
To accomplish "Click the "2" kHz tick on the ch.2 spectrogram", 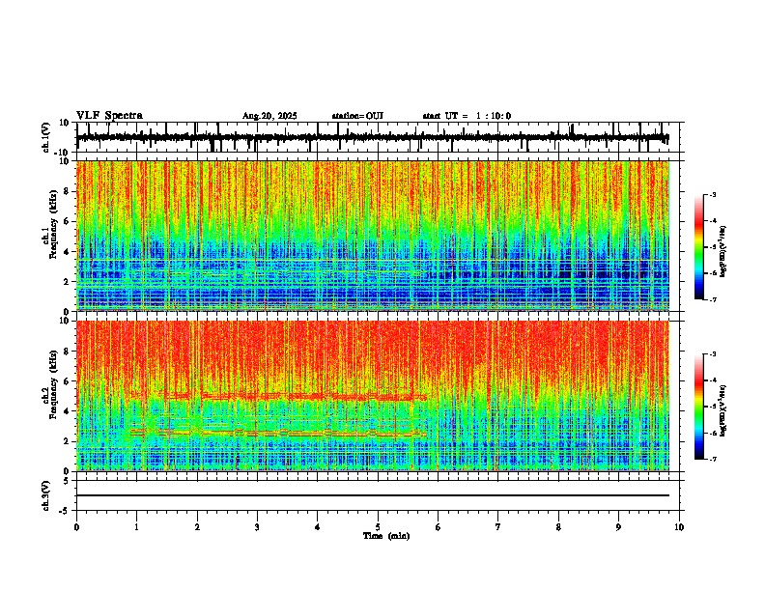I will pyautogui.click(x=68, y=441).
